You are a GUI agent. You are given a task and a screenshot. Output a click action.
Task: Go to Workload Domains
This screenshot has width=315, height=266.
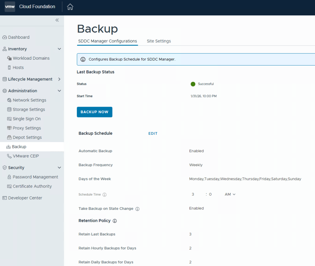point(31,58)
